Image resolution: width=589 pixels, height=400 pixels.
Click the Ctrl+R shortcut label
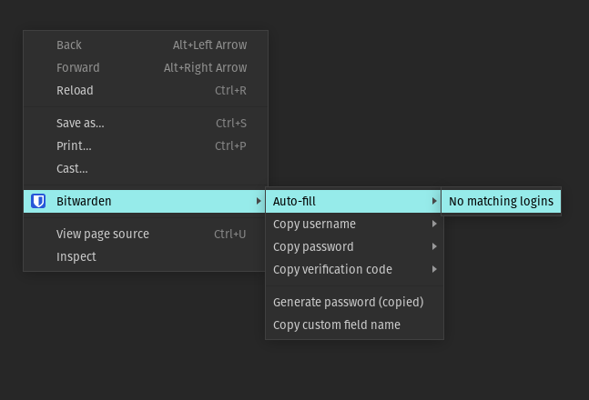[x=230, y=90]
